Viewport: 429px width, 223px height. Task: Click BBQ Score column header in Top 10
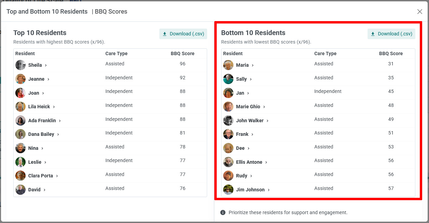click(x=183, y=53)
